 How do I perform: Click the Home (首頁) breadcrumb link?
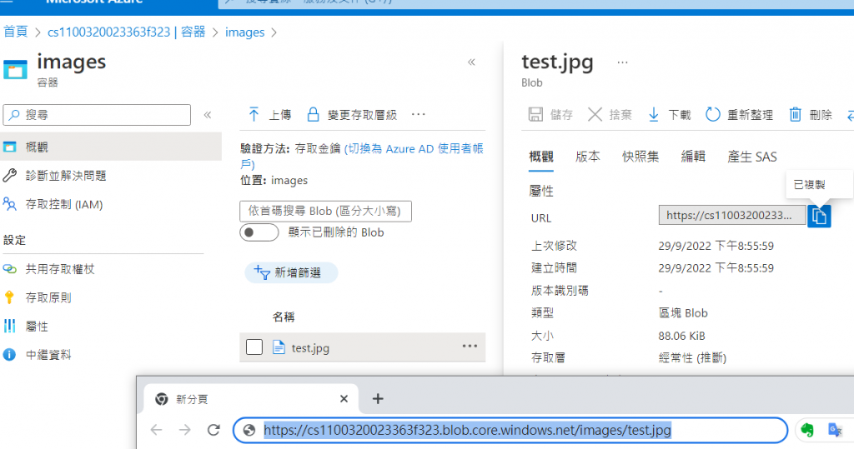[15, 32]
